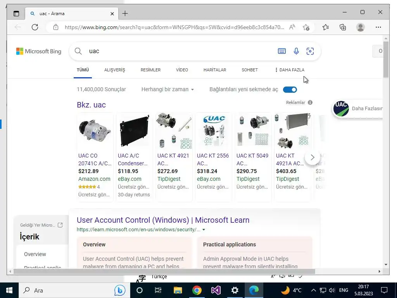The height and width of the screenshot is (298, 397).
Task: Open UAC CO 20741C product image
Action: click(95, 131)
